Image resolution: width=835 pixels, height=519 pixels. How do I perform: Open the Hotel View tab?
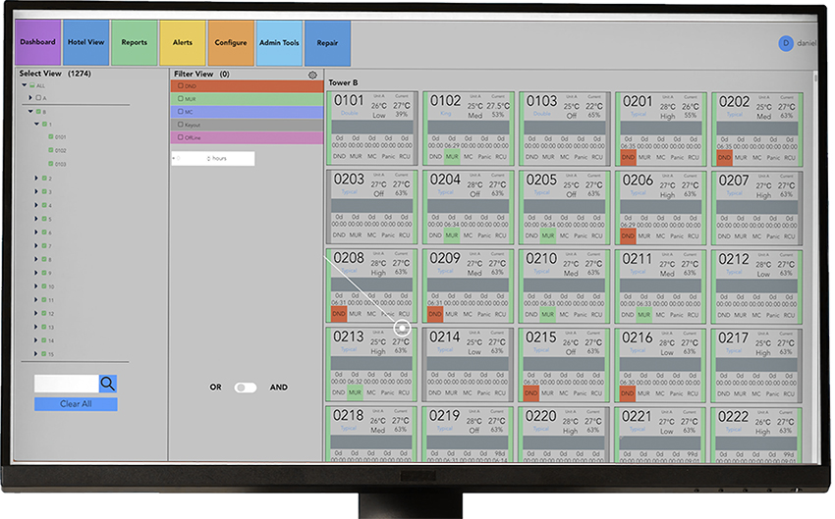click(86, 43)
